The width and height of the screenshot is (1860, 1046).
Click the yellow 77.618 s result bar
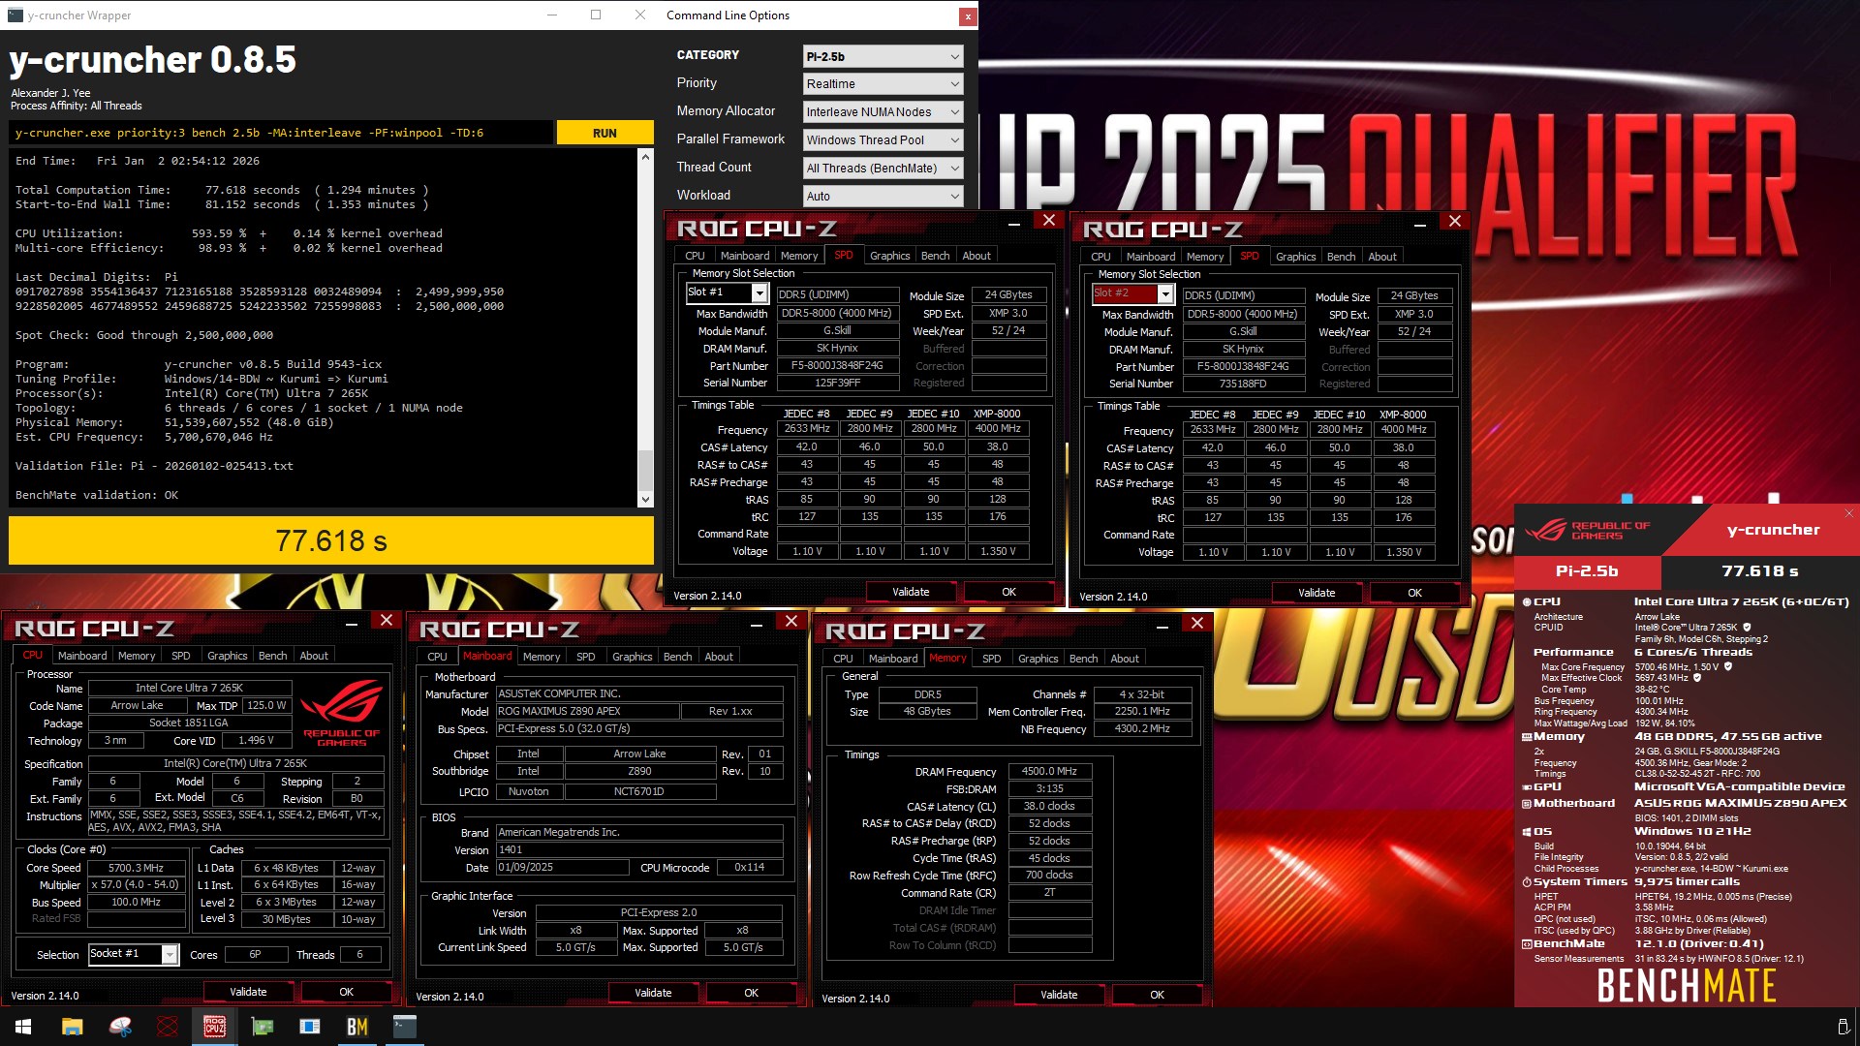(331, 540)
